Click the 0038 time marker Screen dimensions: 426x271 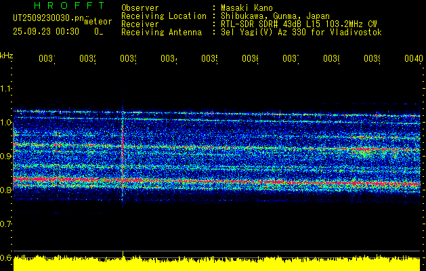coord(332,58)
